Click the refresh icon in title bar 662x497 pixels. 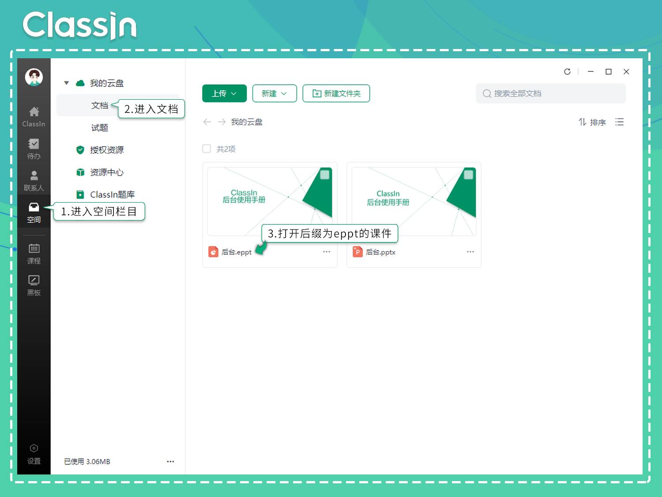pos(567,72)
